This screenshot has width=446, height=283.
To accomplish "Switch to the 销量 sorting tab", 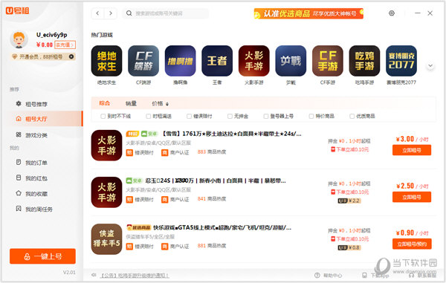I will pos(131,104).
